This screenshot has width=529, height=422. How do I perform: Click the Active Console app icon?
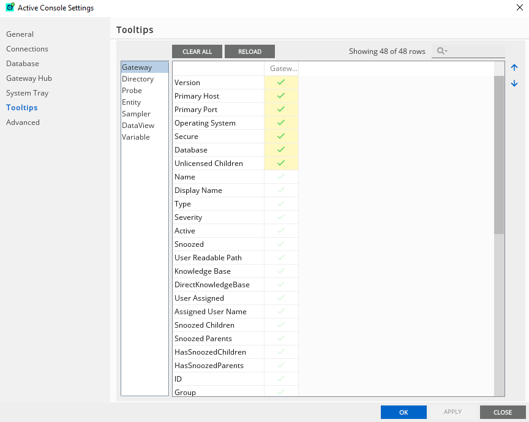point(10,7)
